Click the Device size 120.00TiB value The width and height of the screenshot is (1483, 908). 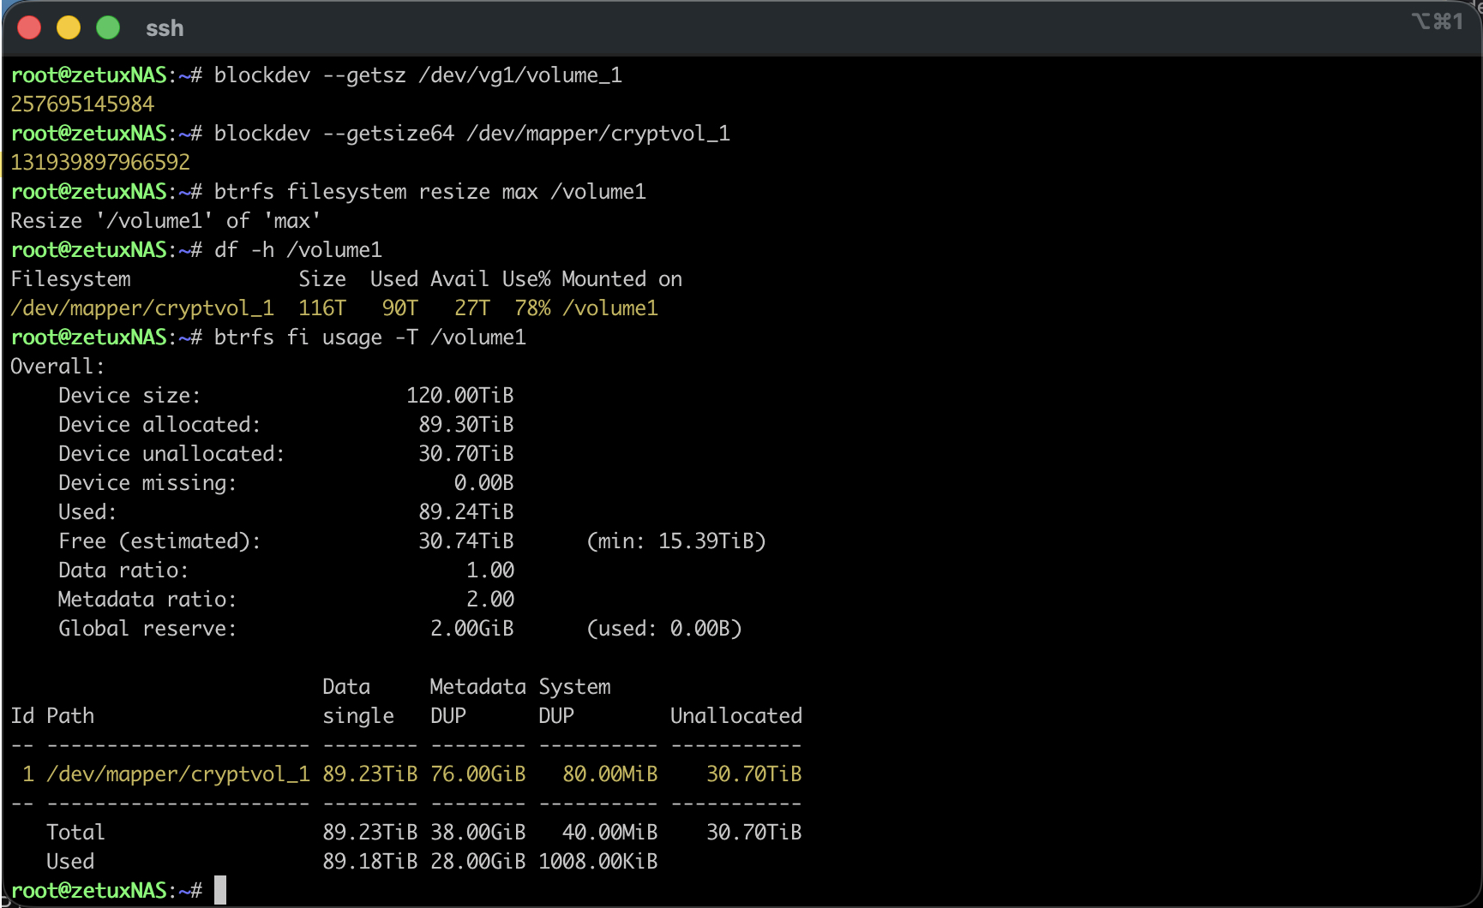459,396
